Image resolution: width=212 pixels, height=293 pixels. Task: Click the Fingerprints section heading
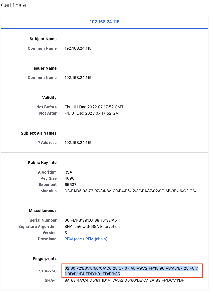tap(45, 259)
